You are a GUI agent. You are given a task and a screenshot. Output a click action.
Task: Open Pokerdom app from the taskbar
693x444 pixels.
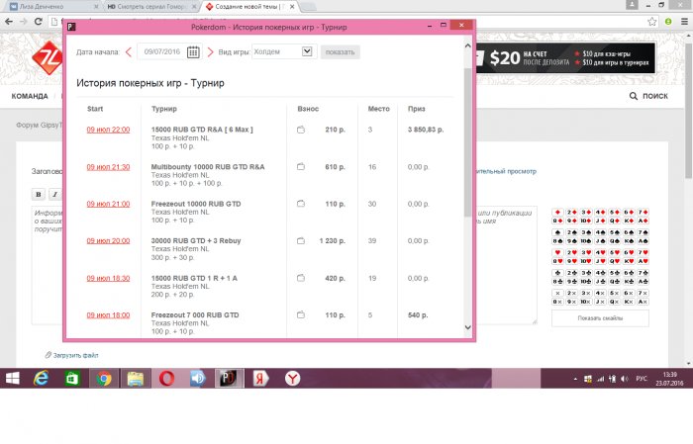tap(229, 378)
